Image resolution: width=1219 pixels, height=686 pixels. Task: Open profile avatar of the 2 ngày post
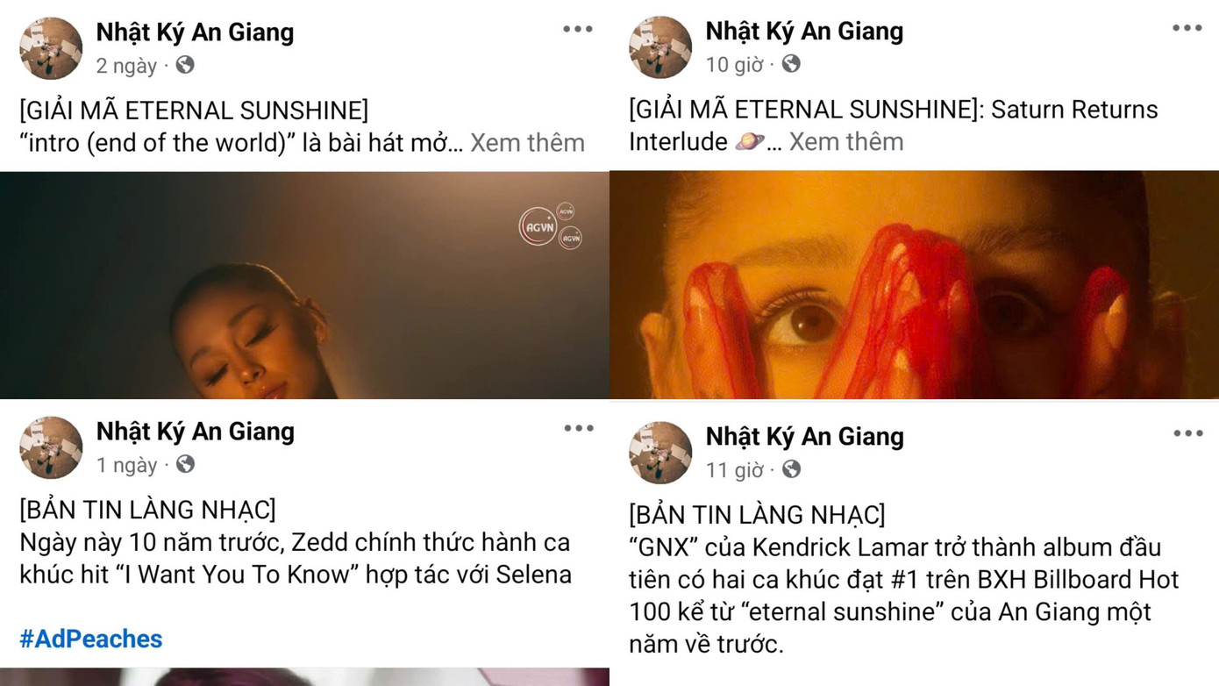[x=51, y=48]
